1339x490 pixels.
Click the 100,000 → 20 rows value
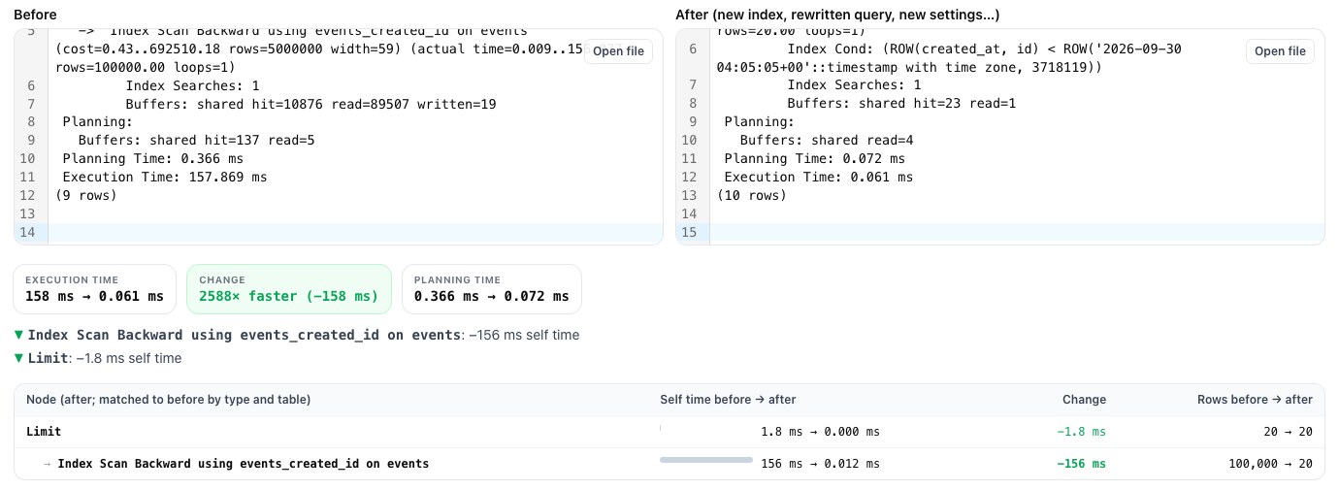(x=1270, y=464)
